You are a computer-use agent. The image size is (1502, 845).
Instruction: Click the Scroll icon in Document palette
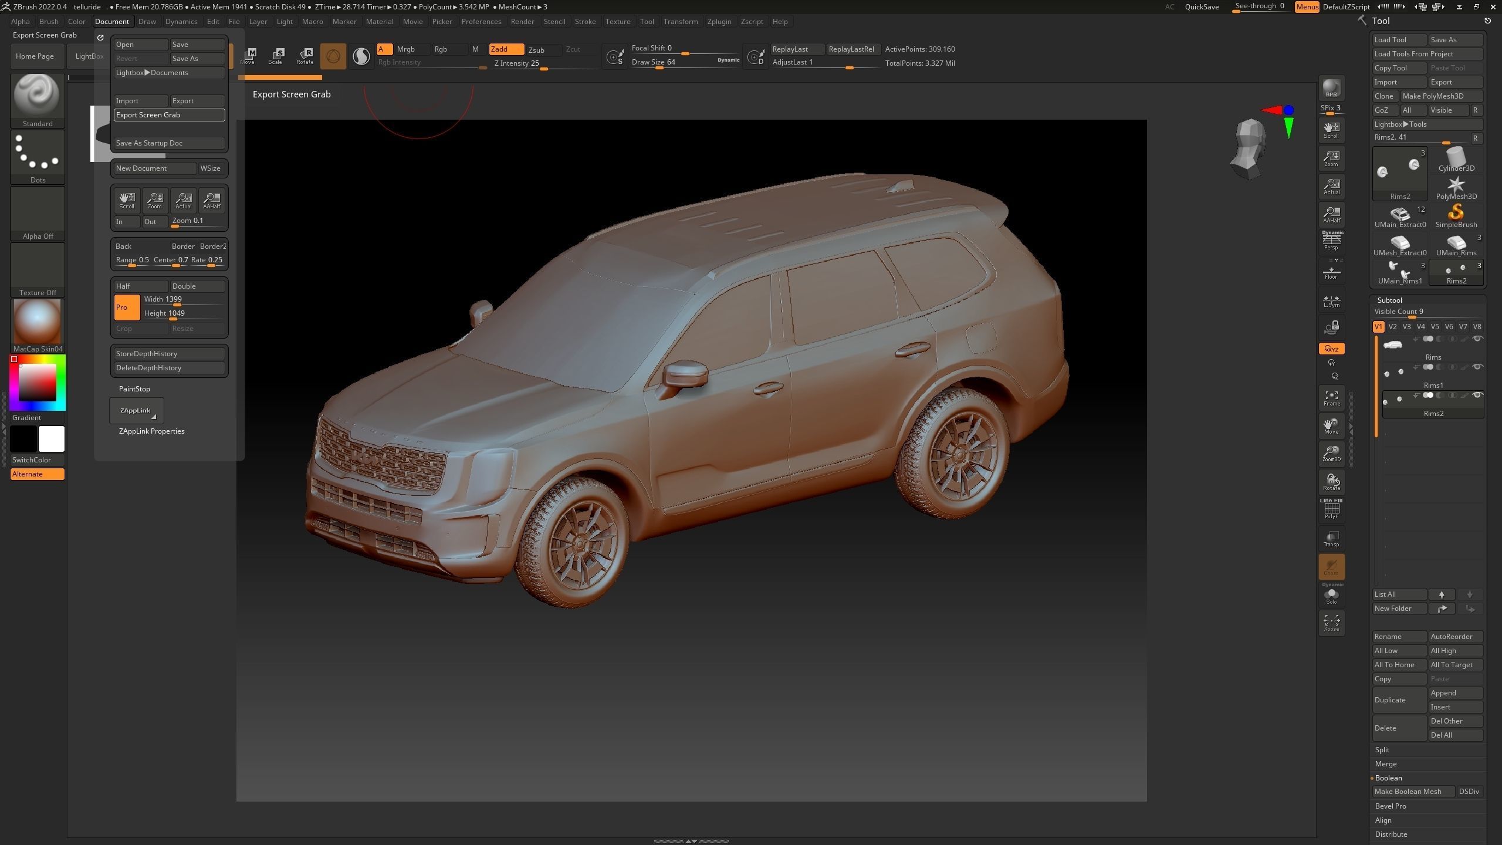(x=127, y=200)
